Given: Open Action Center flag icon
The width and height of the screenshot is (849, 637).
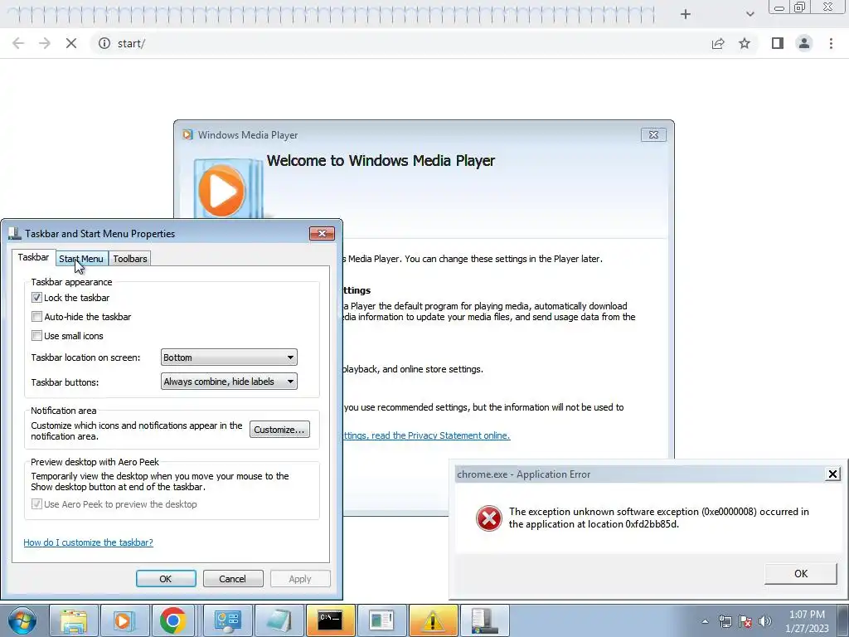Looking at the screenshot, I should click(745, 621).
